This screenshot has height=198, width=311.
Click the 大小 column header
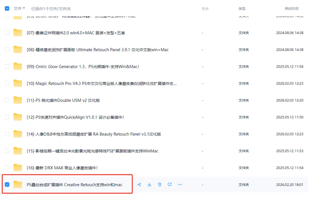pyautogui.click(x=205, y=9)
